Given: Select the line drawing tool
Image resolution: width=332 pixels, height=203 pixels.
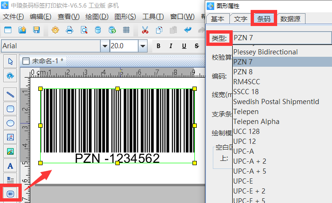Looking at the screenshot, I should pyautogui.click(x=10, y=95).
